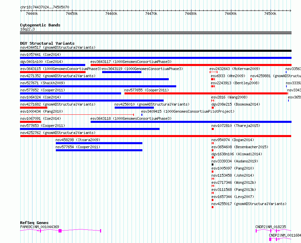Select the black nsv4344517 variant bar

(156, 51)
